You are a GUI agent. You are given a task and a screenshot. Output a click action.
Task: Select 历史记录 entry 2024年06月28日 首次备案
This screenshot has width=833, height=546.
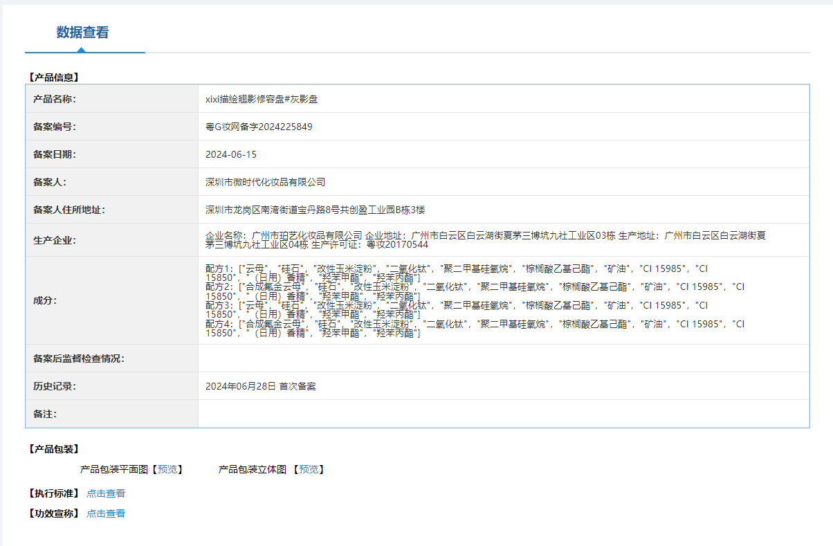tap(259, 385)
